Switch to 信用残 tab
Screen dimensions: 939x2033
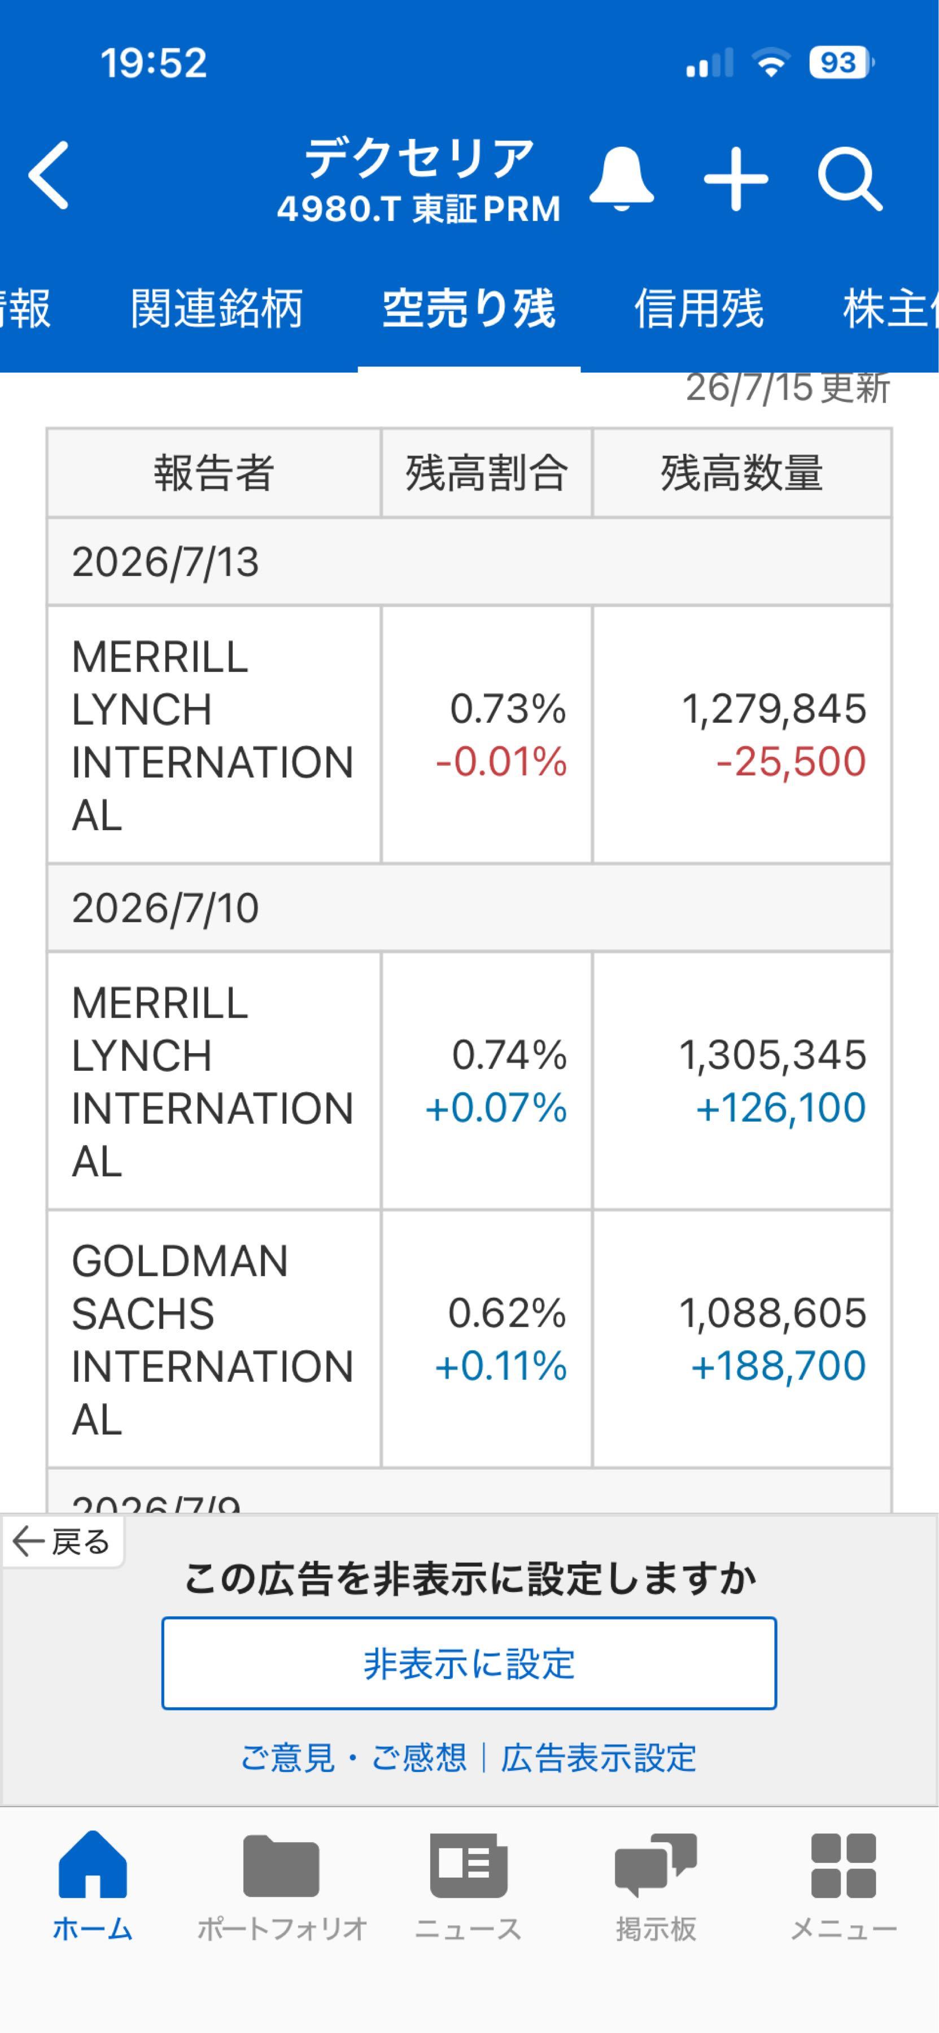tap(698, 308)
